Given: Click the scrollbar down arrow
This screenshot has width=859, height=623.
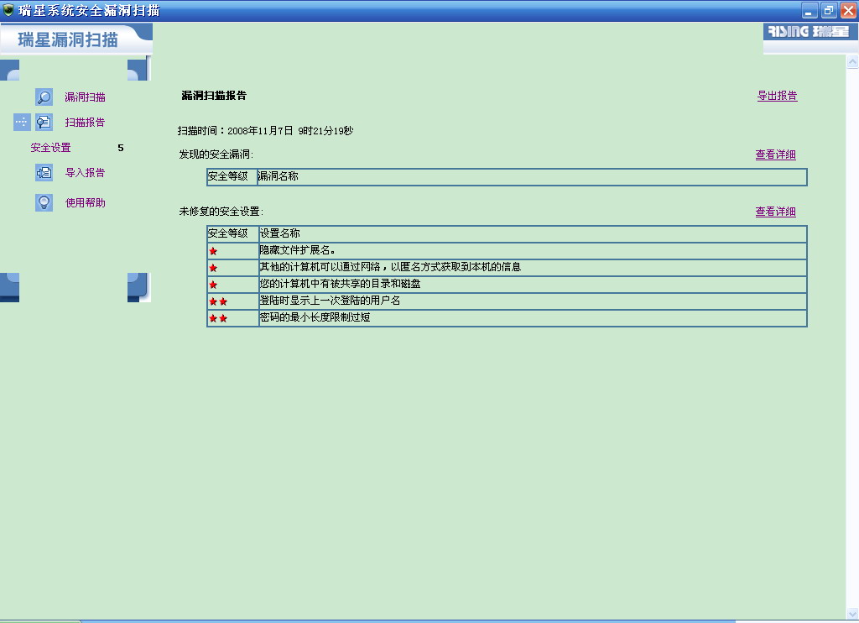Looking at the screenshot, I should [852, 613].
